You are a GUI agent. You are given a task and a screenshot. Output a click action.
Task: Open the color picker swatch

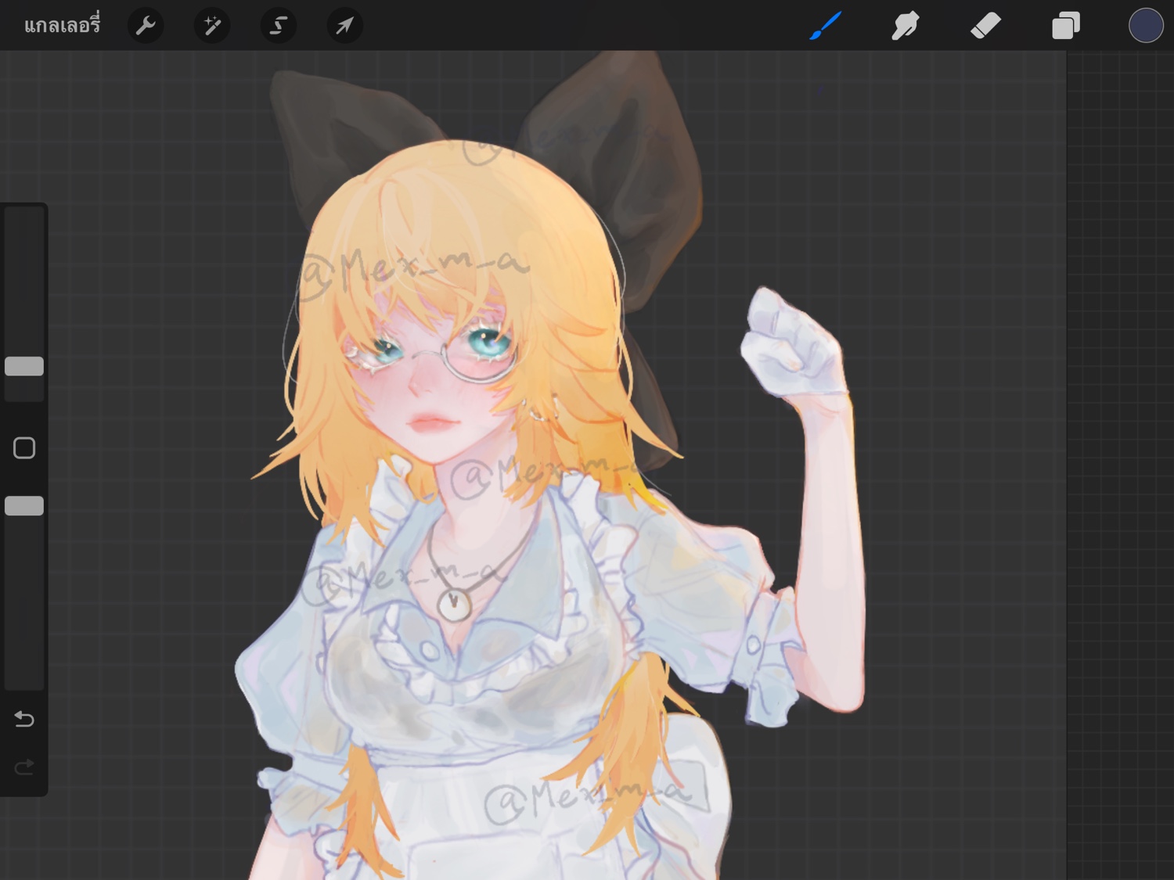[x=1146, y=26]
